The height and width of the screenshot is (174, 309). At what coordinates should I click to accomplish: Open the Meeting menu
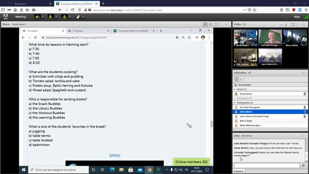pos(20,17)
